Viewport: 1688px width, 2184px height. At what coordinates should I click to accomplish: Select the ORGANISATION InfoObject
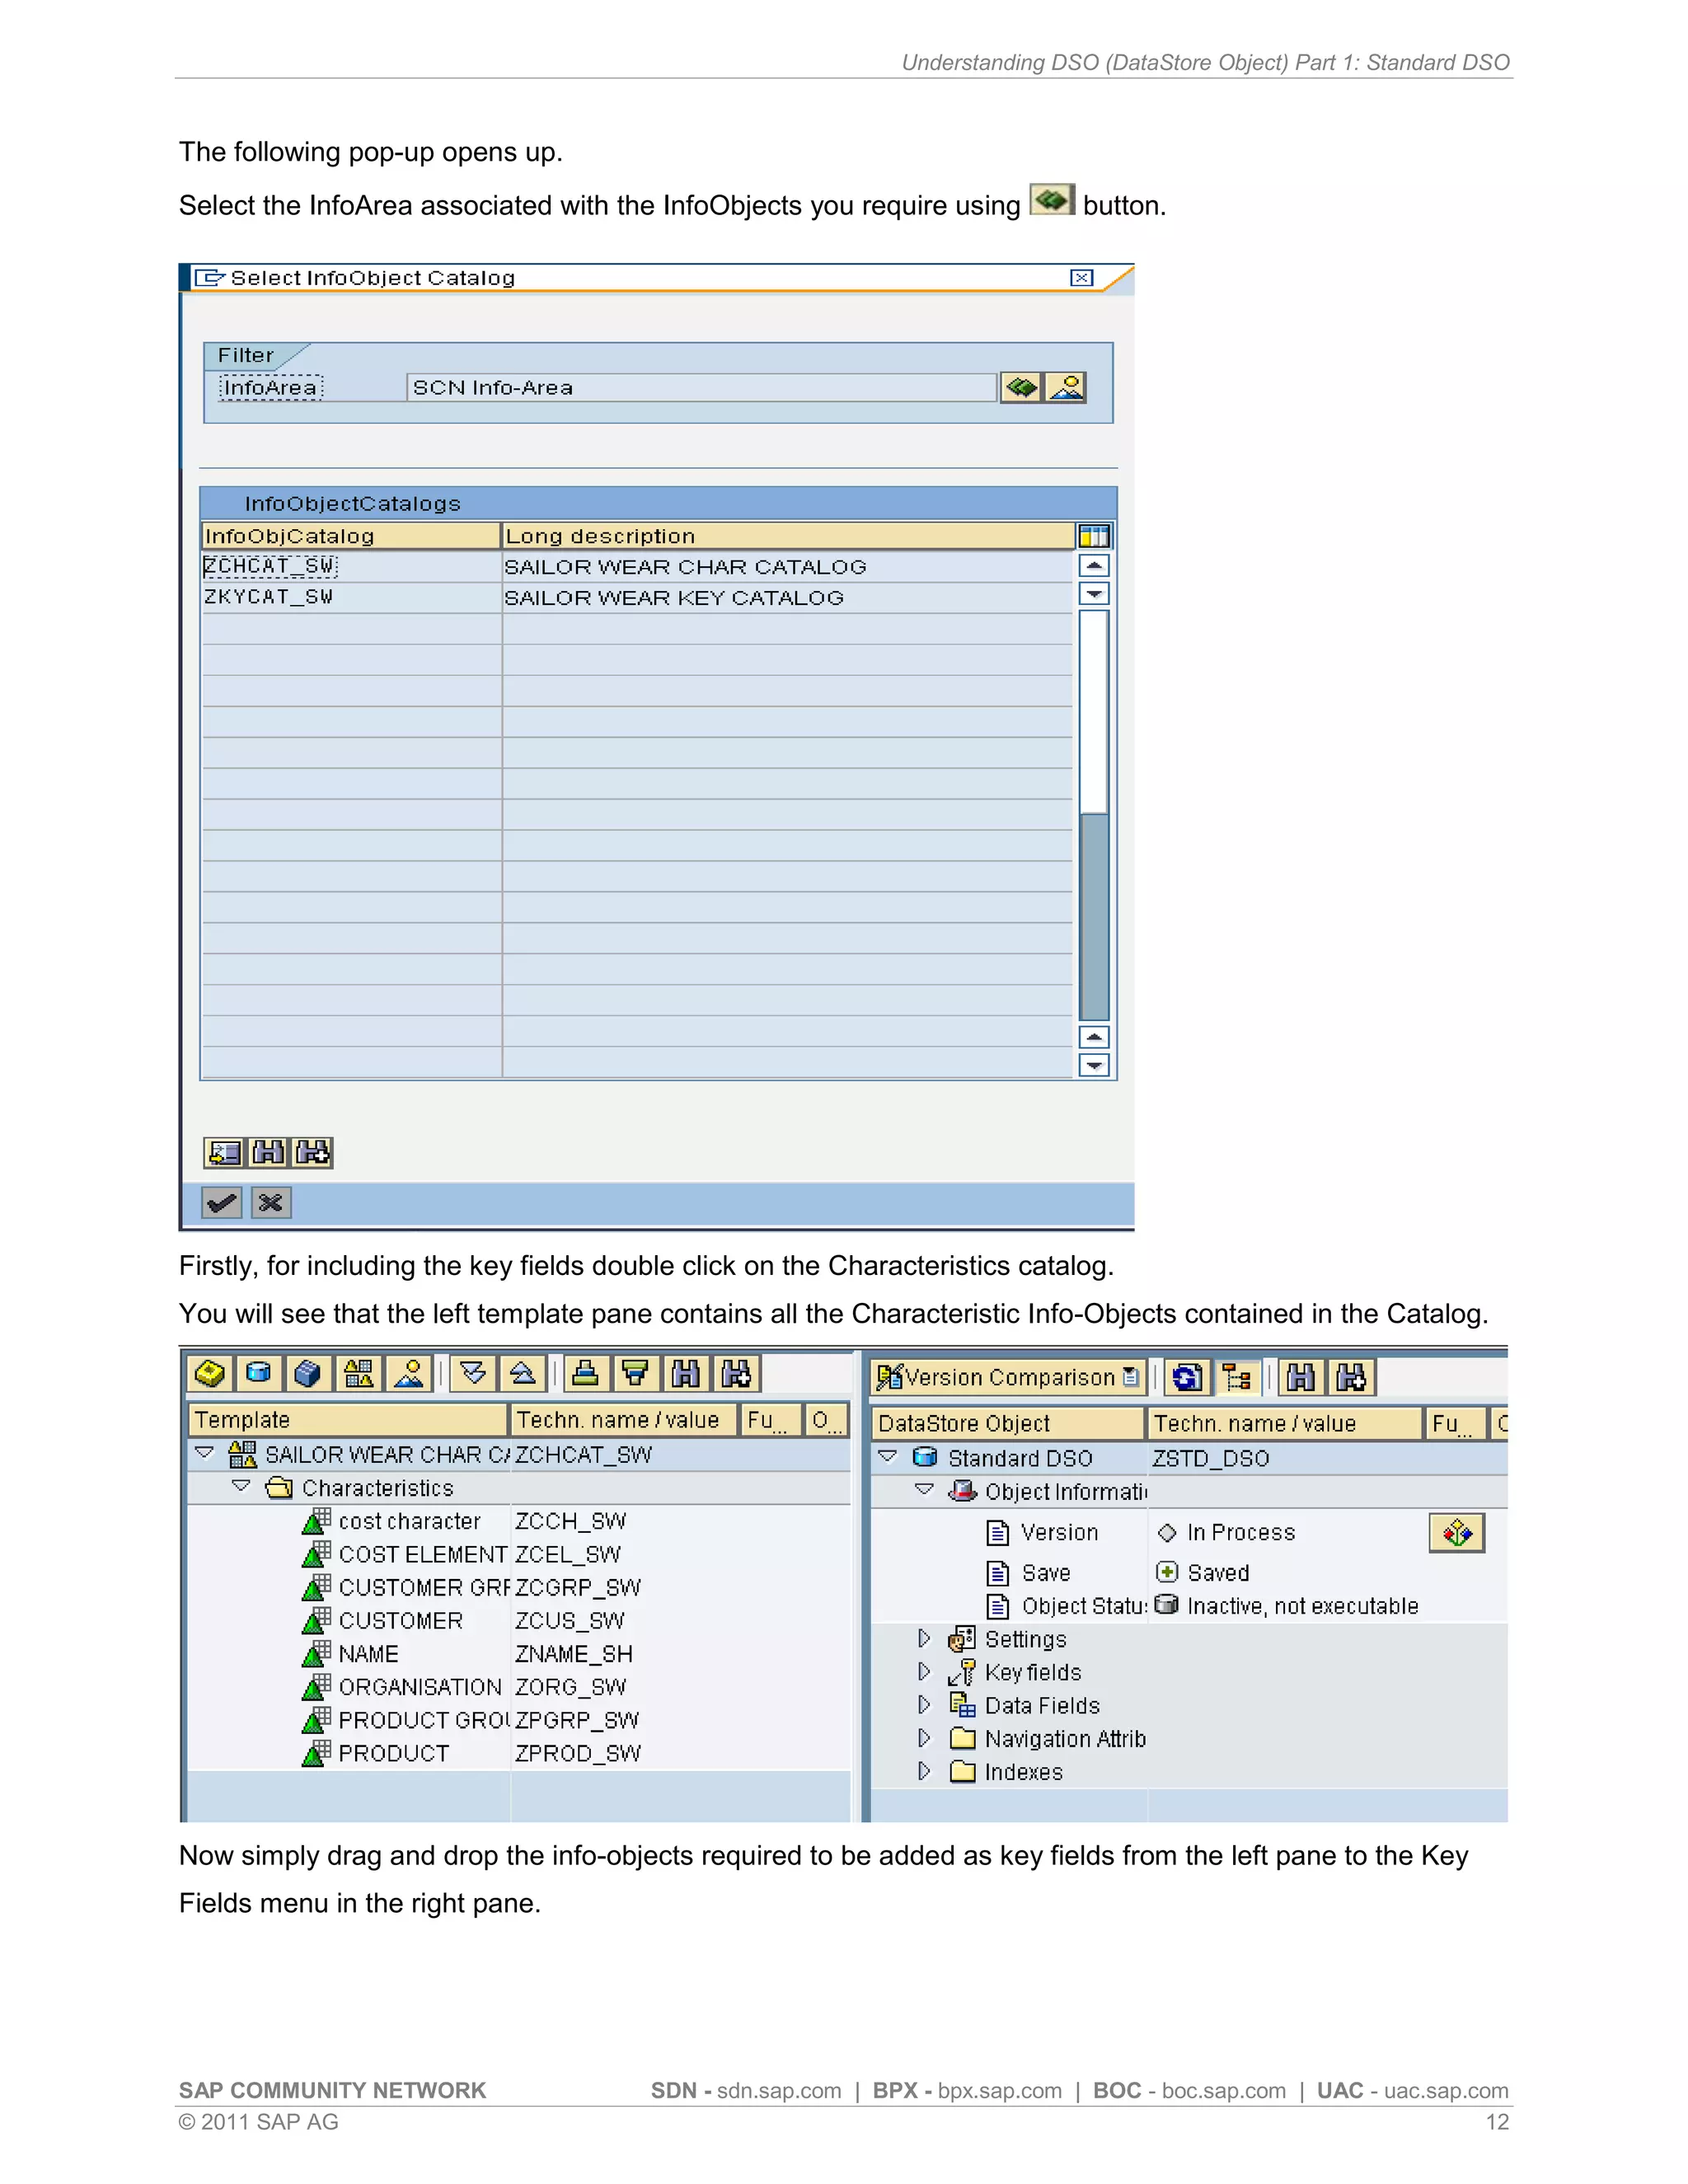[420, 1687]
